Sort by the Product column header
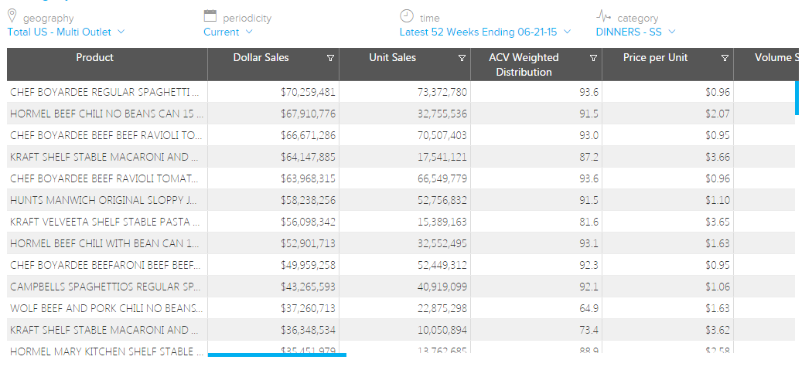Viewport: 812px width, 370px height. [x=95, y=58]
